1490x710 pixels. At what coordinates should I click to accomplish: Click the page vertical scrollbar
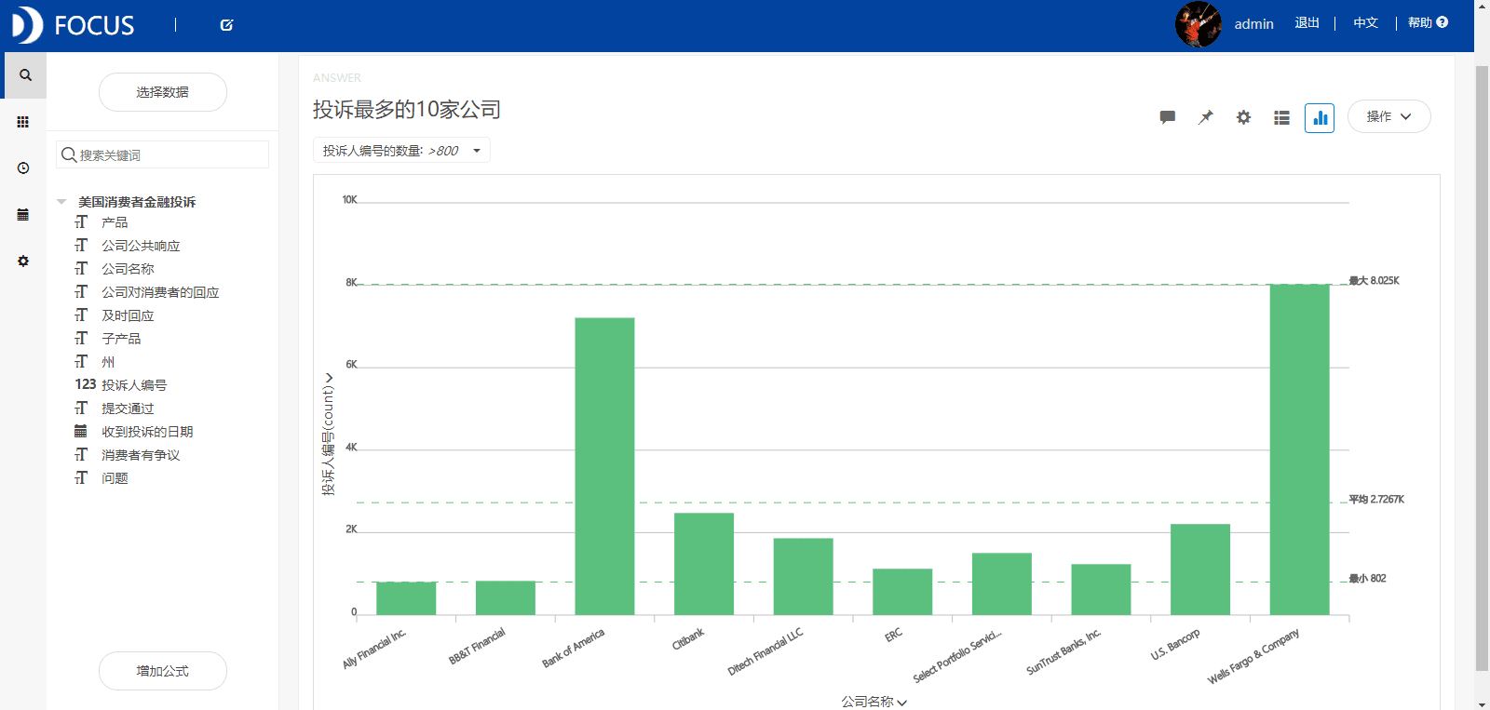tap(1482, 368)
